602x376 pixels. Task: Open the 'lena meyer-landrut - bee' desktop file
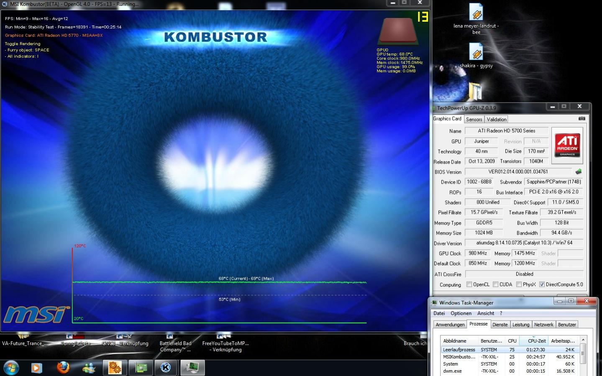point(476,19)
